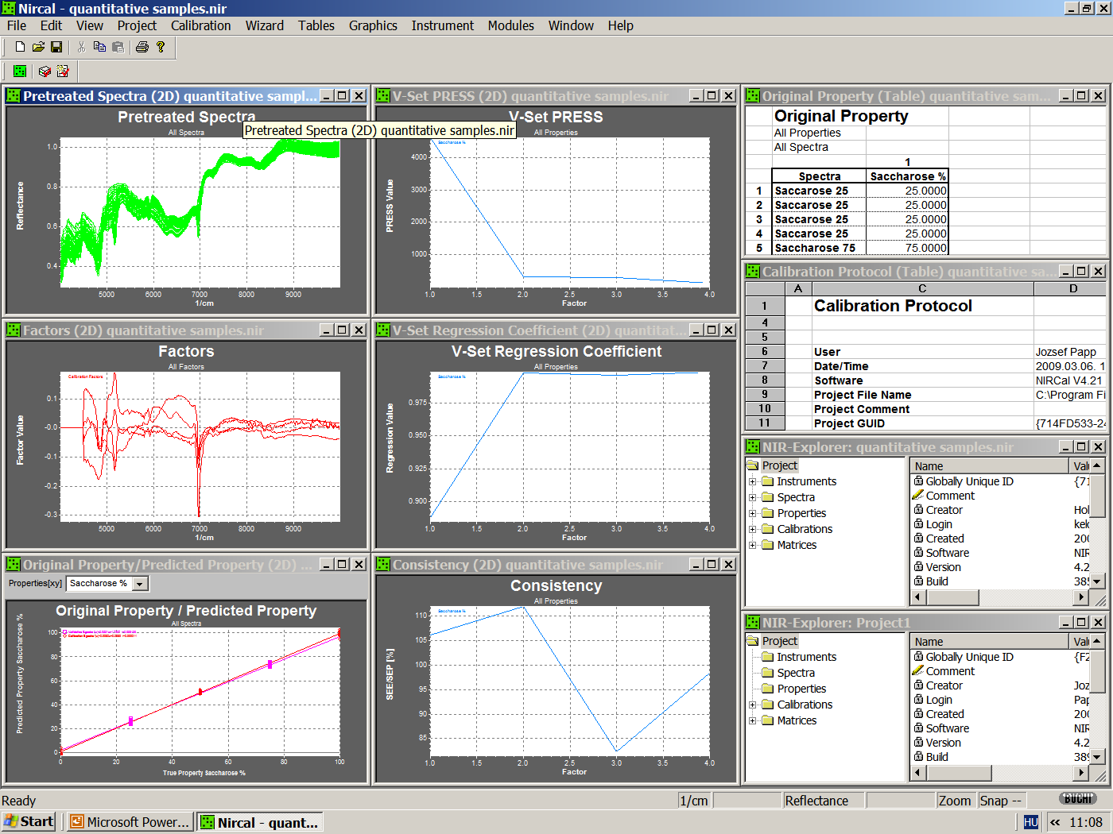Expand Instruments in quantitative samples explorer
1113x834 pixels.
pos(752,481)
